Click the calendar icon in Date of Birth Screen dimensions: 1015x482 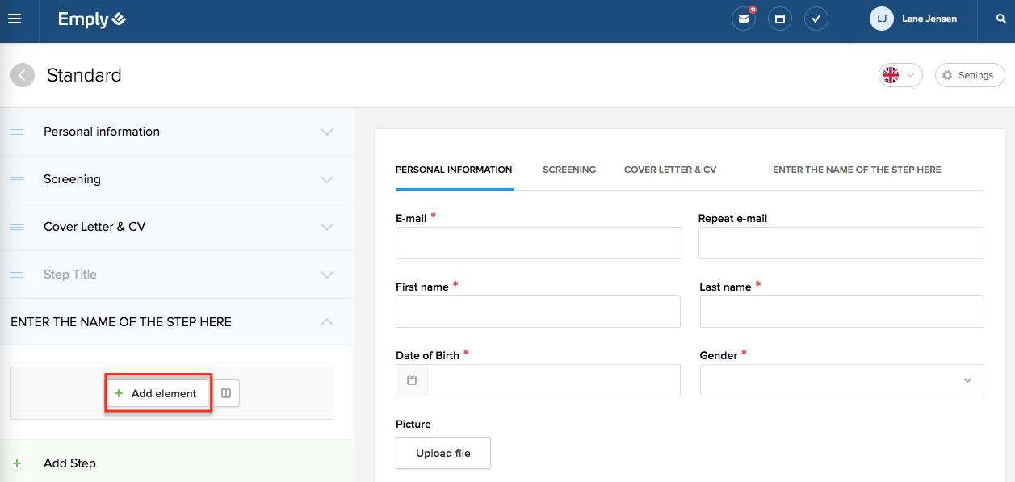point(412,380)
